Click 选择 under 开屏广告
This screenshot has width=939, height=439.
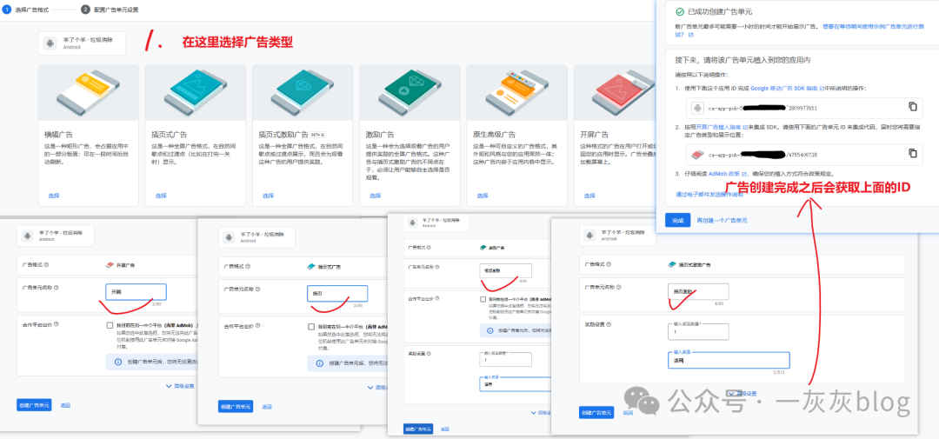pyautogui.click(x=589, y=196)
